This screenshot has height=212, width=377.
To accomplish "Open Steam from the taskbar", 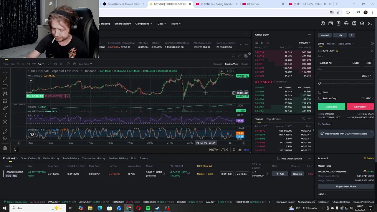I will click(158, 208).
